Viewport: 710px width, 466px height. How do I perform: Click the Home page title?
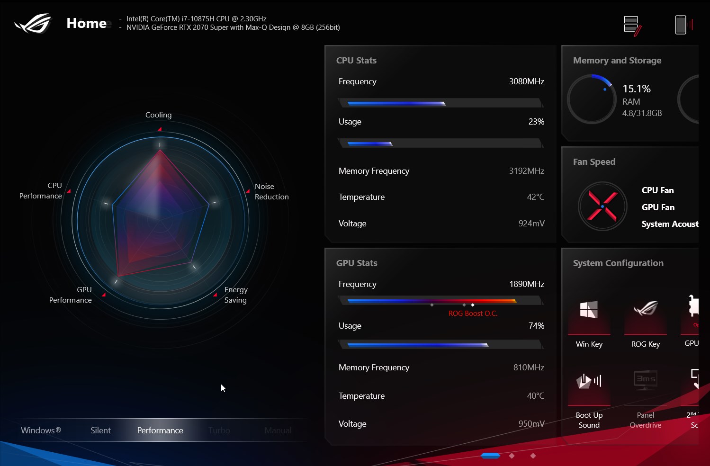click(86, 23)
